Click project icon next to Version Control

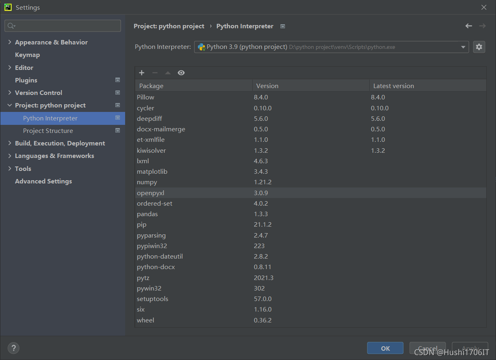tap(117, 93)
